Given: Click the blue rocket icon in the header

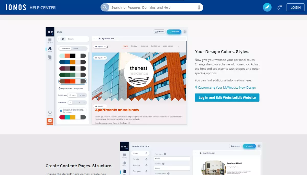Looking at the screenshot, I should 267,7.
